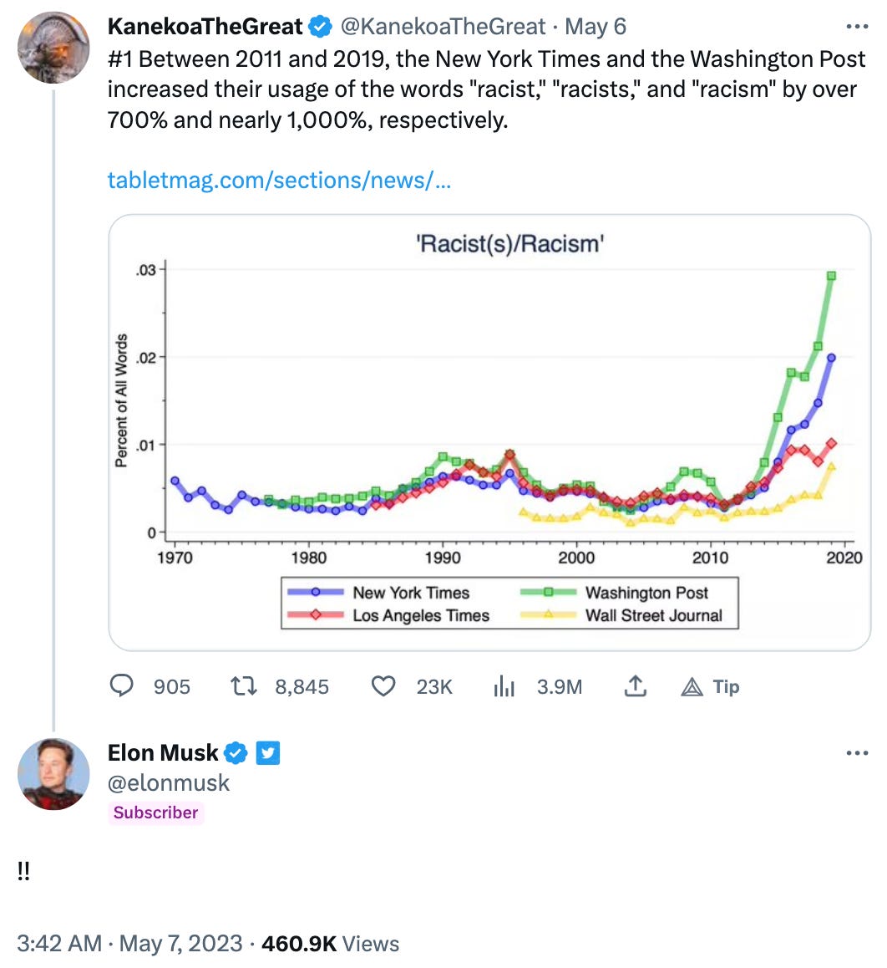Click the retweet arrows icon
887x968 pixels.
click(x=243, y=685)
